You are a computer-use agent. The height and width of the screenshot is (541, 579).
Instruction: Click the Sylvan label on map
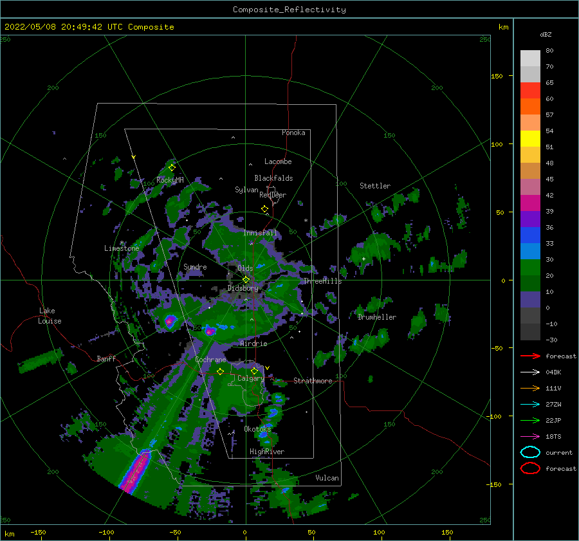point(246,190)
